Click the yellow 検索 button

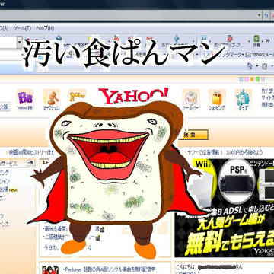pos(193,135)
